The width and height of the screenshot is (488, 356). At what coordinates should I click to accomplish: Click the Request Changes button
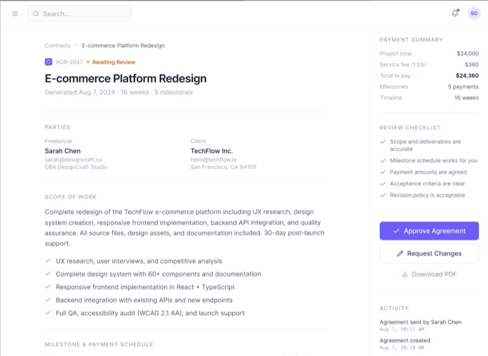click(x=429, y=253)
